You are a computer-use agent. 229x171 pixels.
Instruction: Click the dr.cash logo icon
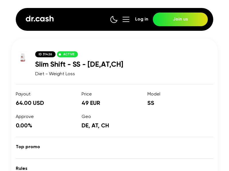[x=40, y=19]
